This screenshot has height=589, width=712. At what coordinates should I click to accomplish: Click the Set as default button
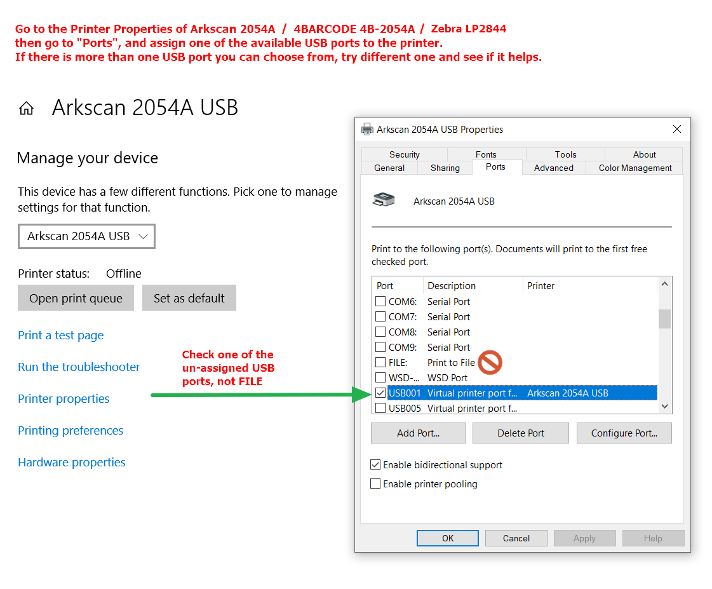[189, 298]
